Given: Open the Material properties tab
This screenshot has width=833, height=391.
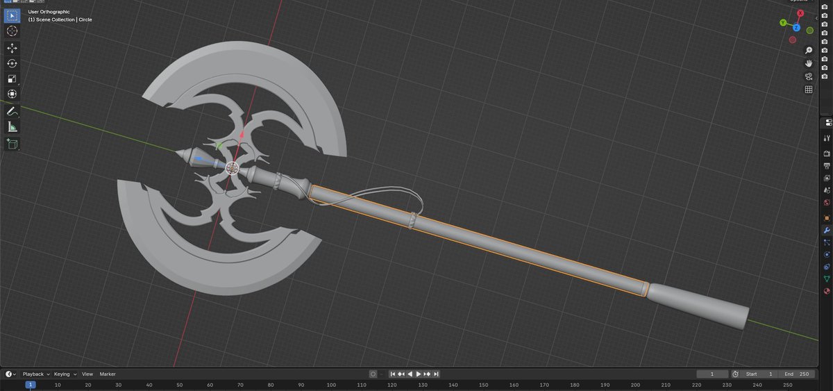Looking at the screenshot, I should [827, 291].
